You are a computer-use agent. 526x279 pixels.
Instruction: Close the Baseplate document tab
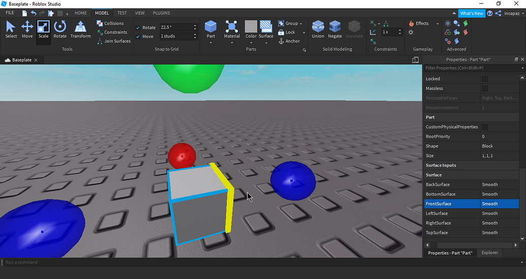36,60
